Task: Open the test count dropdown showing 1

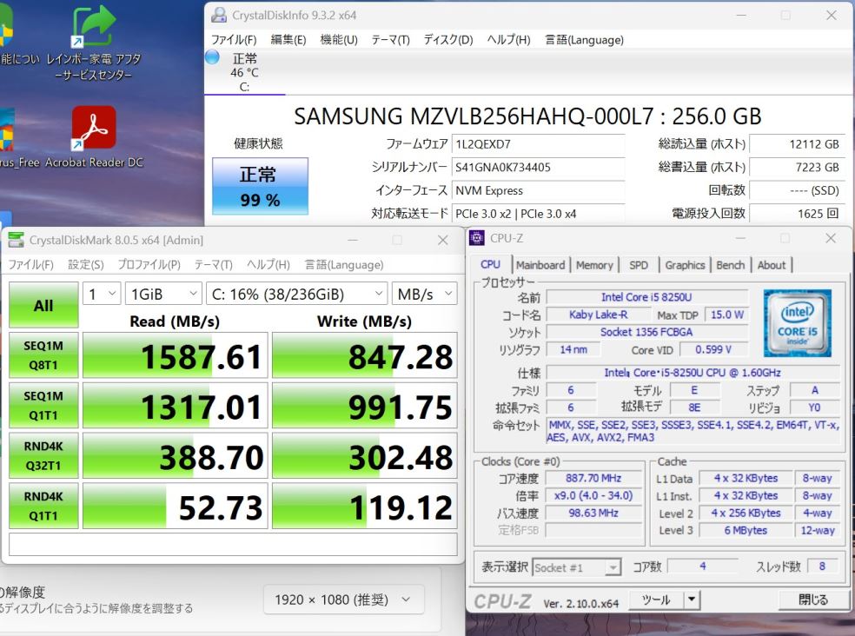Action: pos(102,294)
